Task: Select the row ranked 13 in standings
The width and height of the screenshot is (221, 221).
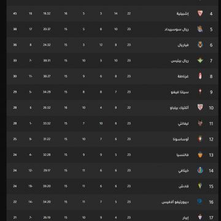Action: coord(112,155)
